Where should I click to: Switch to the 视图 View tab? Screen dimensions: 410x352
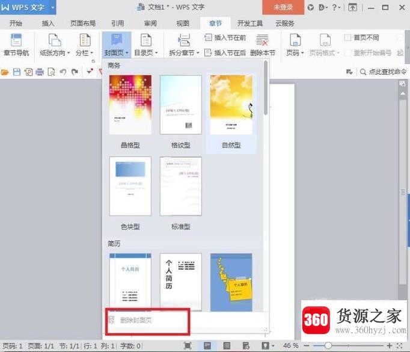(x=183, y=23)
